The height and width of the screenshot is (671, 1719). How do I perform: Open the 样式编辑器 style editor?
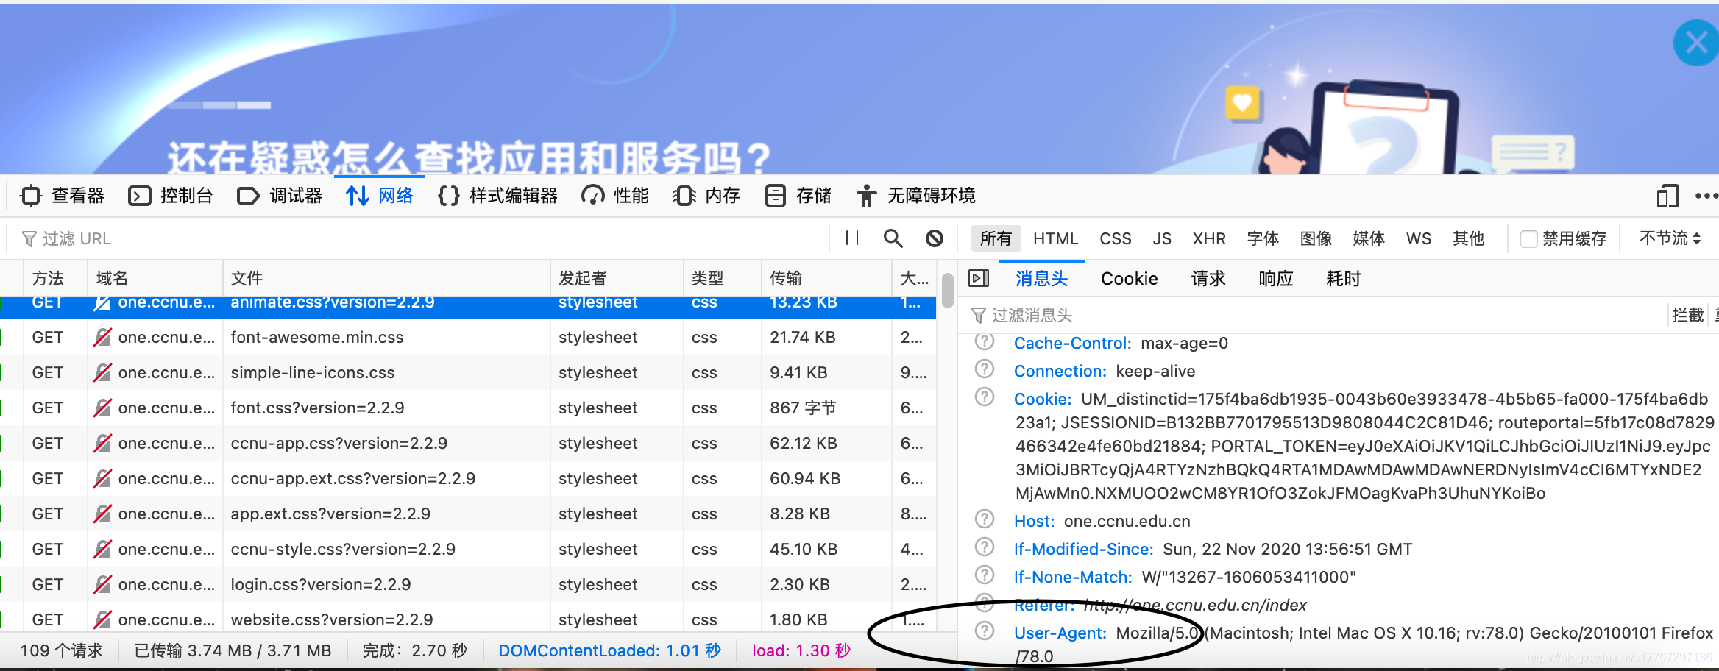coord(497,196)
